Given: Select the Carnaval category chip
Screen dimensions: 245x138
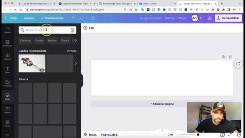Looking at the screenshot, I should (26, 41).
